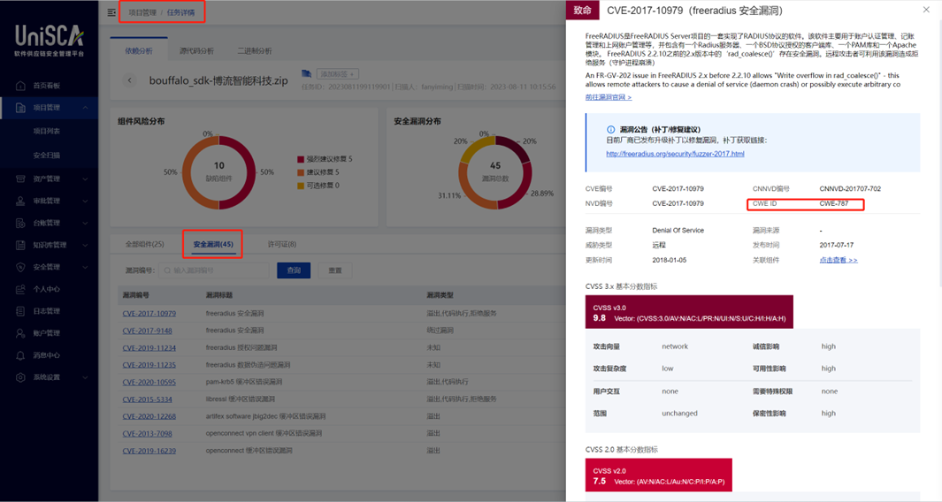Click 任务详情 in the breadcrumb
This screenshot has height=502, width=942.
coord(180,12)
